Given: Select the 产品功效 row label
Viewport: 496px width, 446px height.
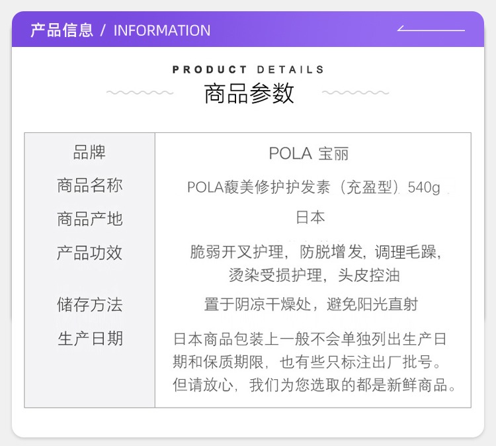Looking at the screenshot, I should pyautogui.click(x=89, y=253).
